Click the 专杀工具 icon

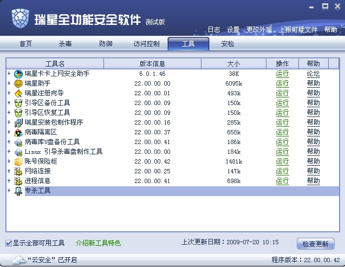click(x=18, y=191)
